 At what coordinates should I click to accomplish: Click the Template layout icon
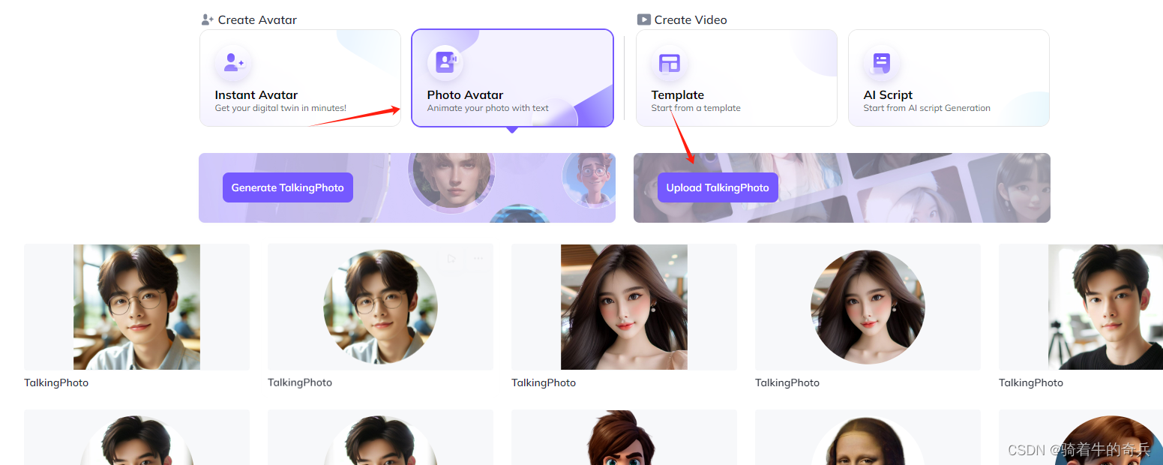[669, 63]
